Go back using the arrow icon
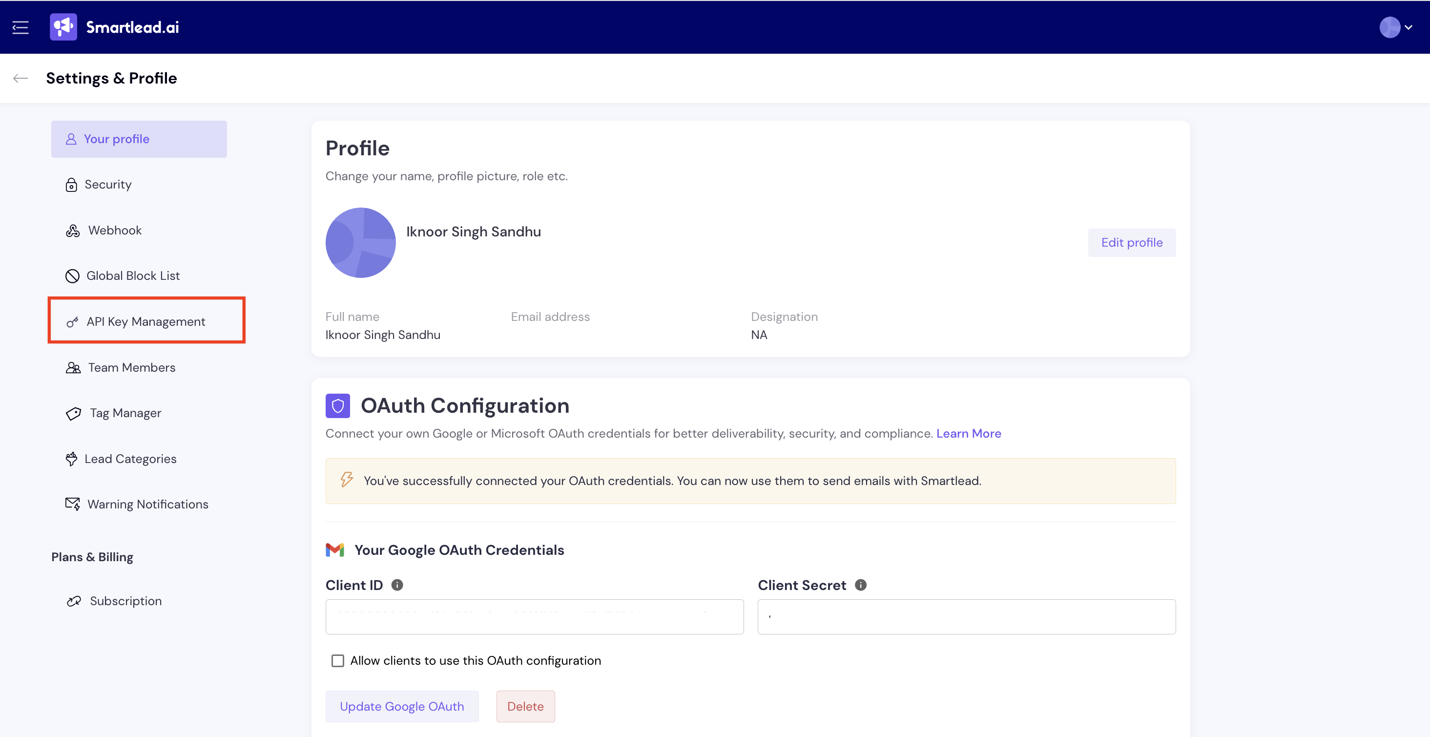1430x737 pixels. coord(21,78)
